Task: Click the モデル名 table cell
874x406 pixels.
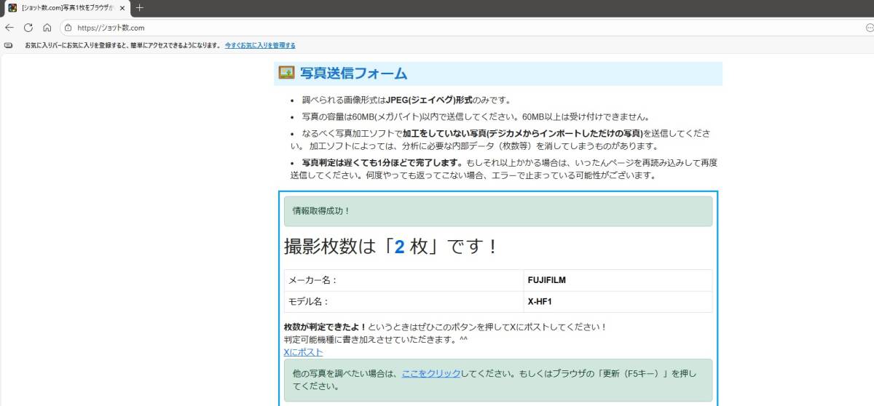Action: (x=403, y=301)
